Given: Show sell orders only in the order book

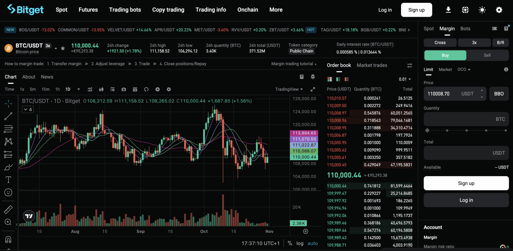Looking at the screenshot, I should point(346,79).
